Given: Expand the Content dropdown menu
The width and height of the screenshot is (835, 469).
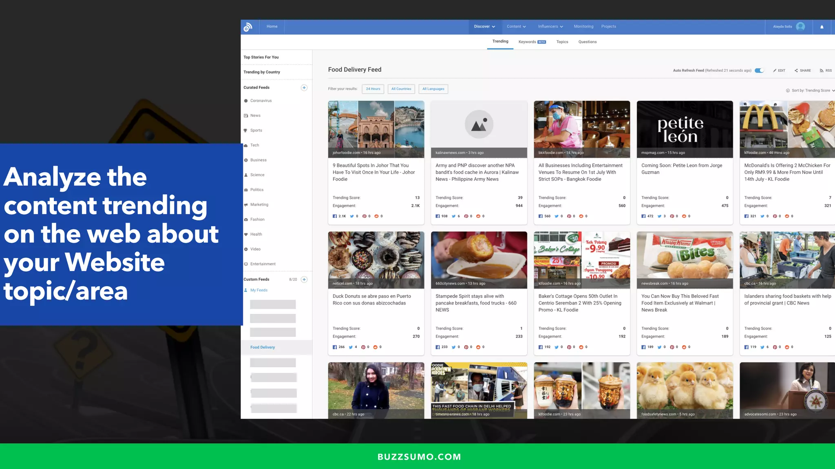Looking at the screenshot, I should point(516,26).
